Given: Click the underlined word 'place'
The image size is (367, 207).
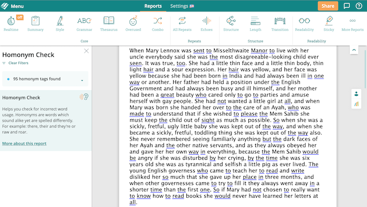Looking at the screenshot, I should [249, 177].
